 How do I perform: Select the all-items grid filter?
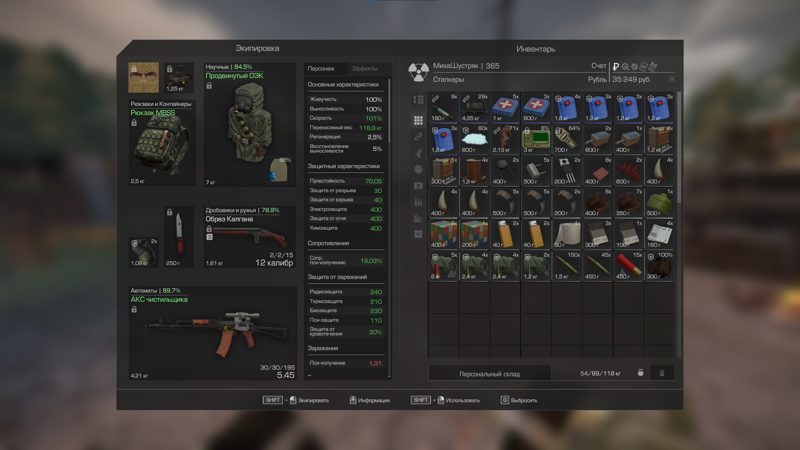[x=418, y=120]
